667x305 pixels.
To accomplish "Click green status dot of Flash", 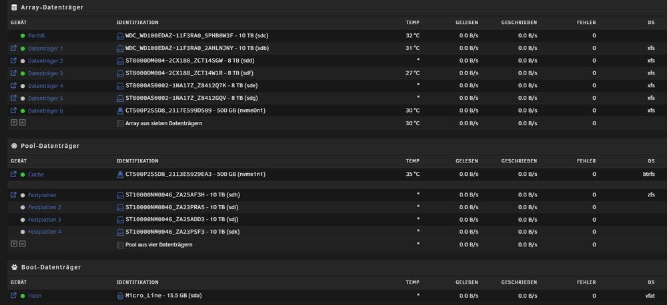I will tap(23, 296).
